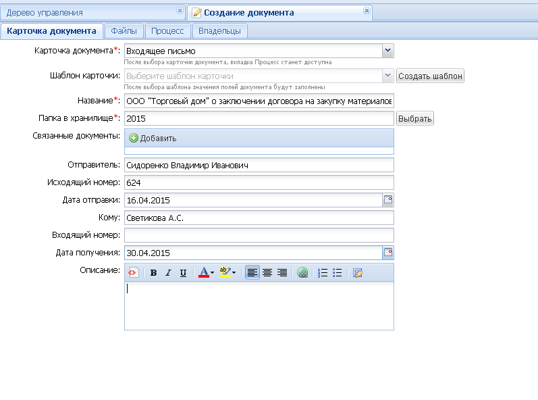Toggle italic text formatting

tap(168, 273)
